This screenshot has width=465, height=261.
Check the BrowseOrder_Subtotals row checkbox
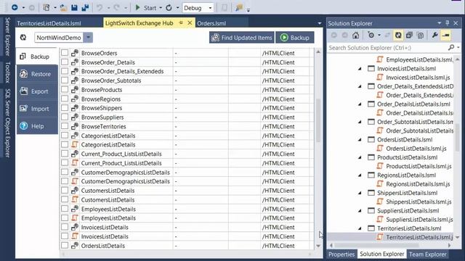point(65,80)
